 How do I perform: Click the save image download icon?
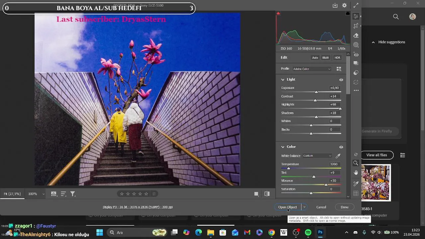[x=335, y=5]
